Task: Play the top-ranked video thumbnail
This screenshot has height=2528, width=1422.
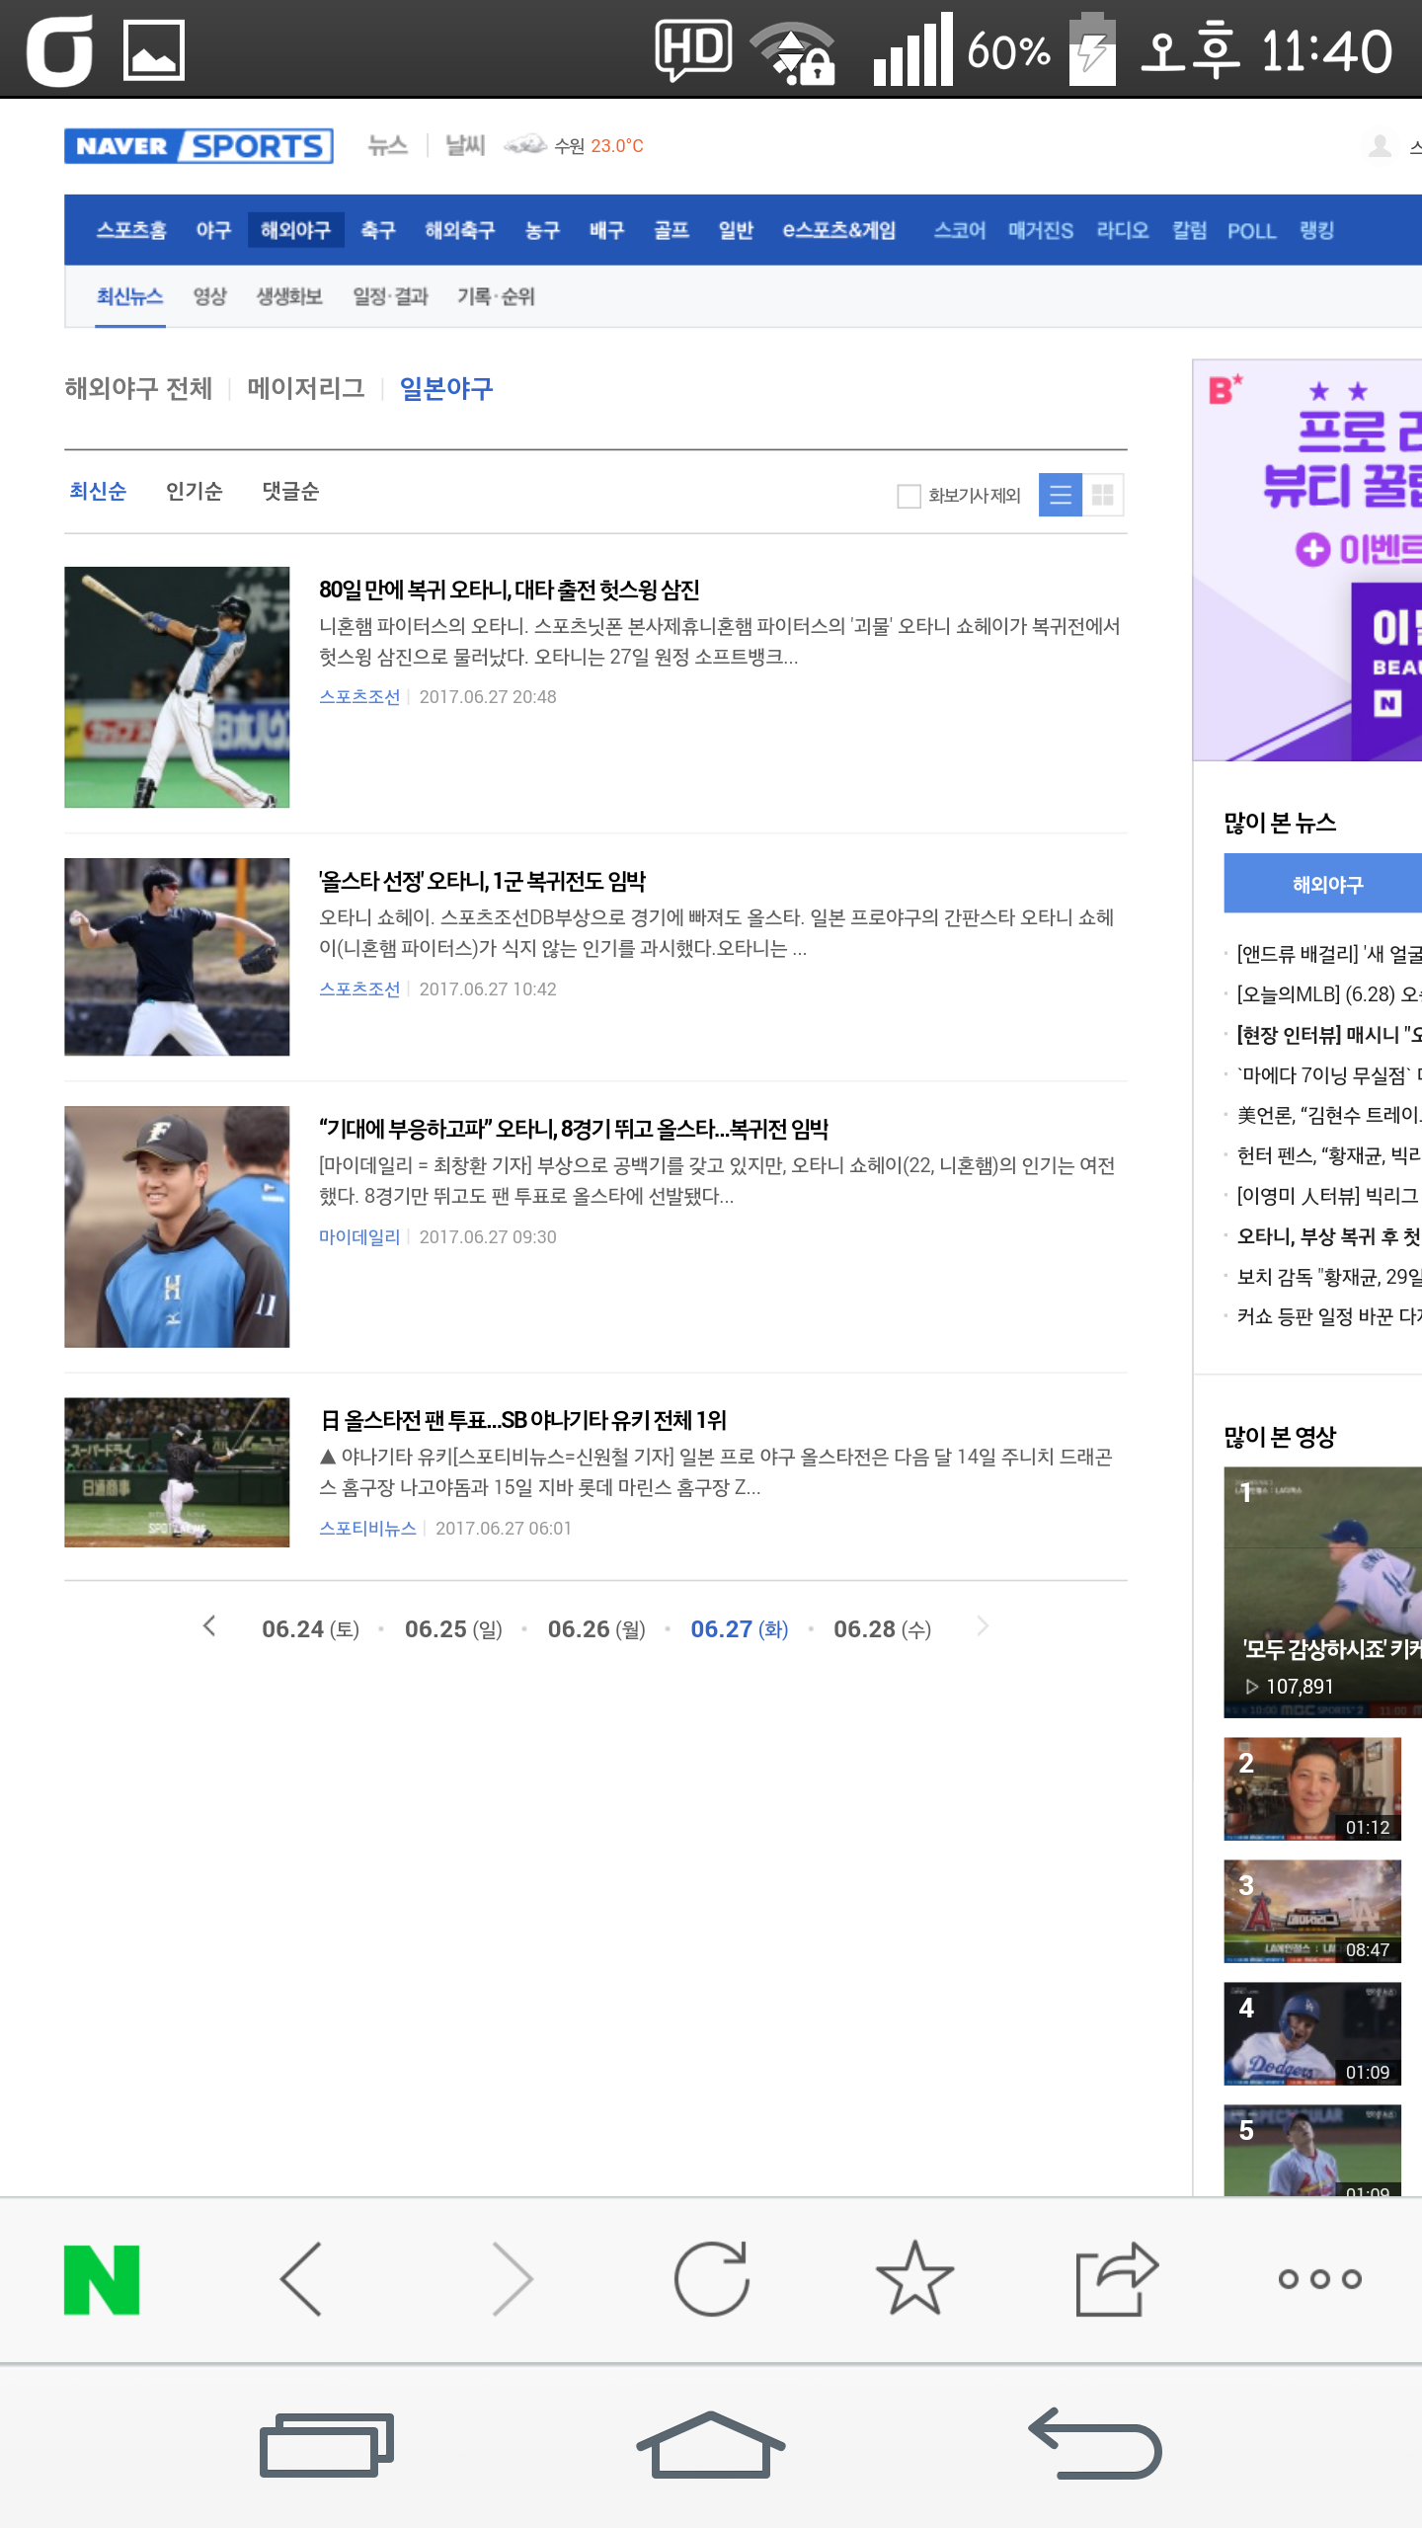Action: pos(1321,1590)
